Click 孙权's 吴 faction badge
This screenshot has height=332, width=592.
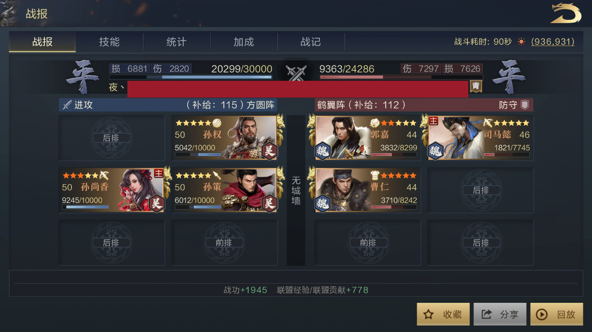click(269, 151)
